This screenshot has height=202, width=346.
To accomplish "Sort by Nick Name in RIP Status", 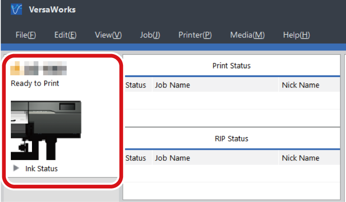I will (310, 158).
